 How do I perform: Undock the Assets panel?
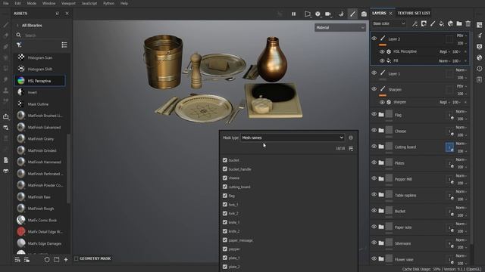pos(58,14)
